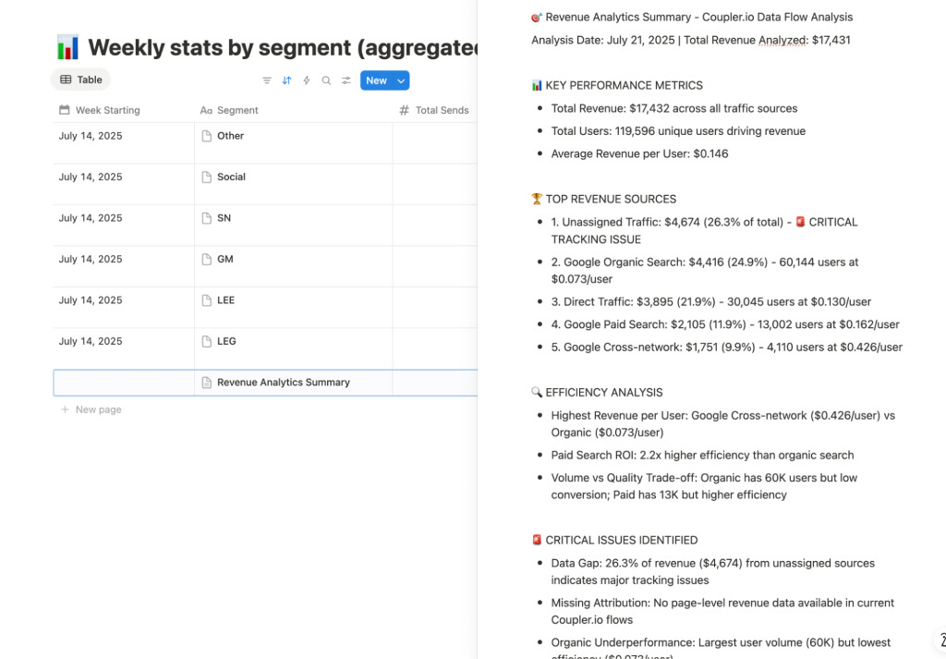Click the Analysis Date July 21, 2025 line
The width and height of the screenshot is (946, 659).
[691, 40]
